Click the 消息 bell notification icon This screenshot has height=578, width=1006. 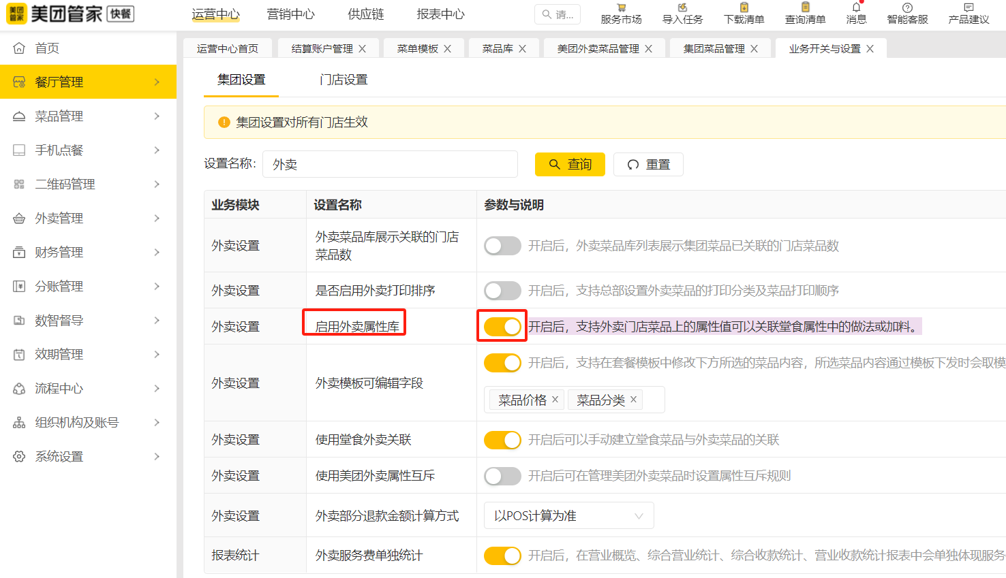tap(856, 8)
